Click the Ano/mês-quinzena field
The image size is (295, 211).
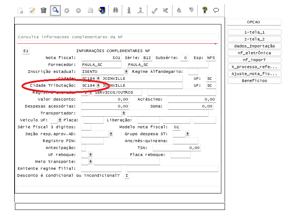click(x=186, y=141)
